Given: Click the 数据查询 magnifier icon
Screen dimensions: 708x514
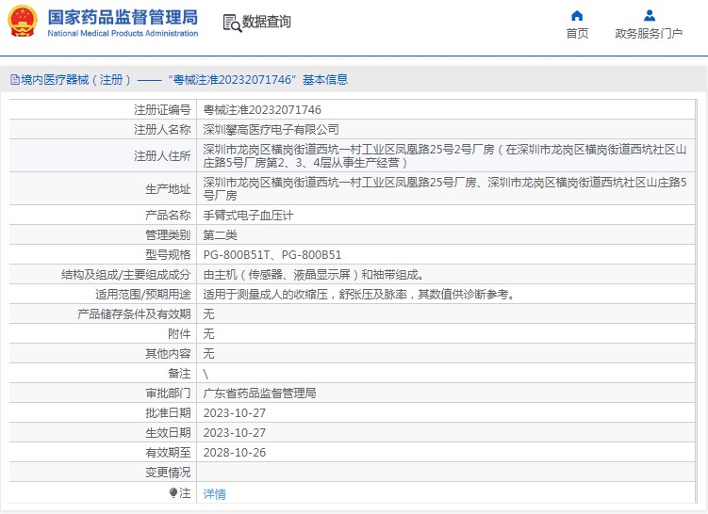Looking at the screenshot, I should coord(231,23).
